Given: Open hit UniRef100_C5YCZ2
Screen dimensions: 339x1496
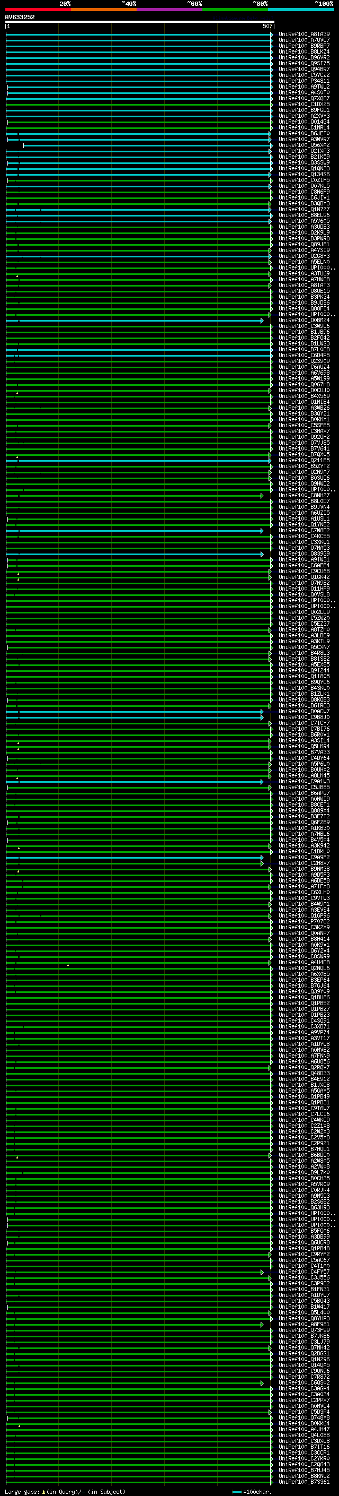Looking at the screenshot, I should 304,75.
